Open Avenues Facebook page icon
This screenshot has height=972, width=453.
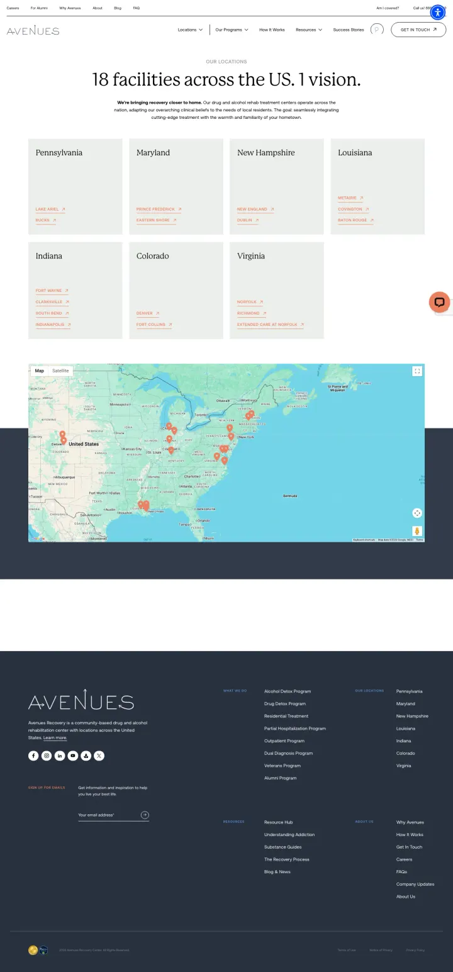click(x=33, y=756)
